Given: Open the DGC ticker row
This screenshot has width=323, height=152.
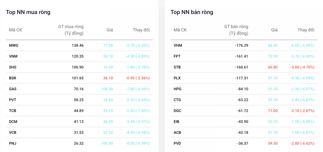Looking at the screenshot, I should [x=178, y=111].
